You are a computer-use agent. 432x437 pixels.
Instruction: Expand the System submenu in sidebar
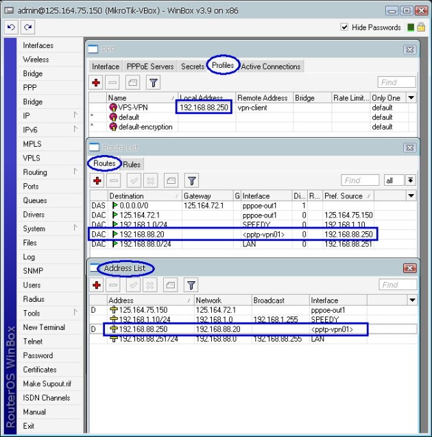(50, 228)
